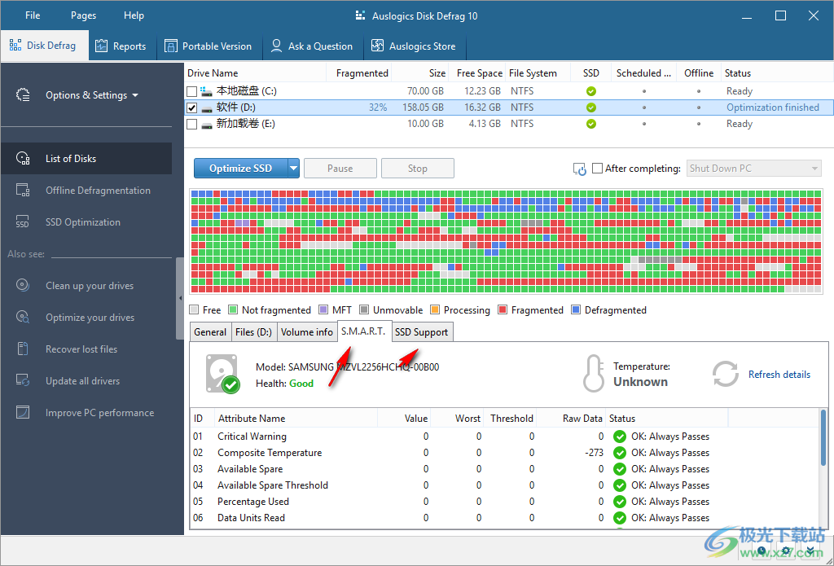834x566 pixels.
Task: Click the shutdown-after-completion monitor icon
Action: (579, 169)
